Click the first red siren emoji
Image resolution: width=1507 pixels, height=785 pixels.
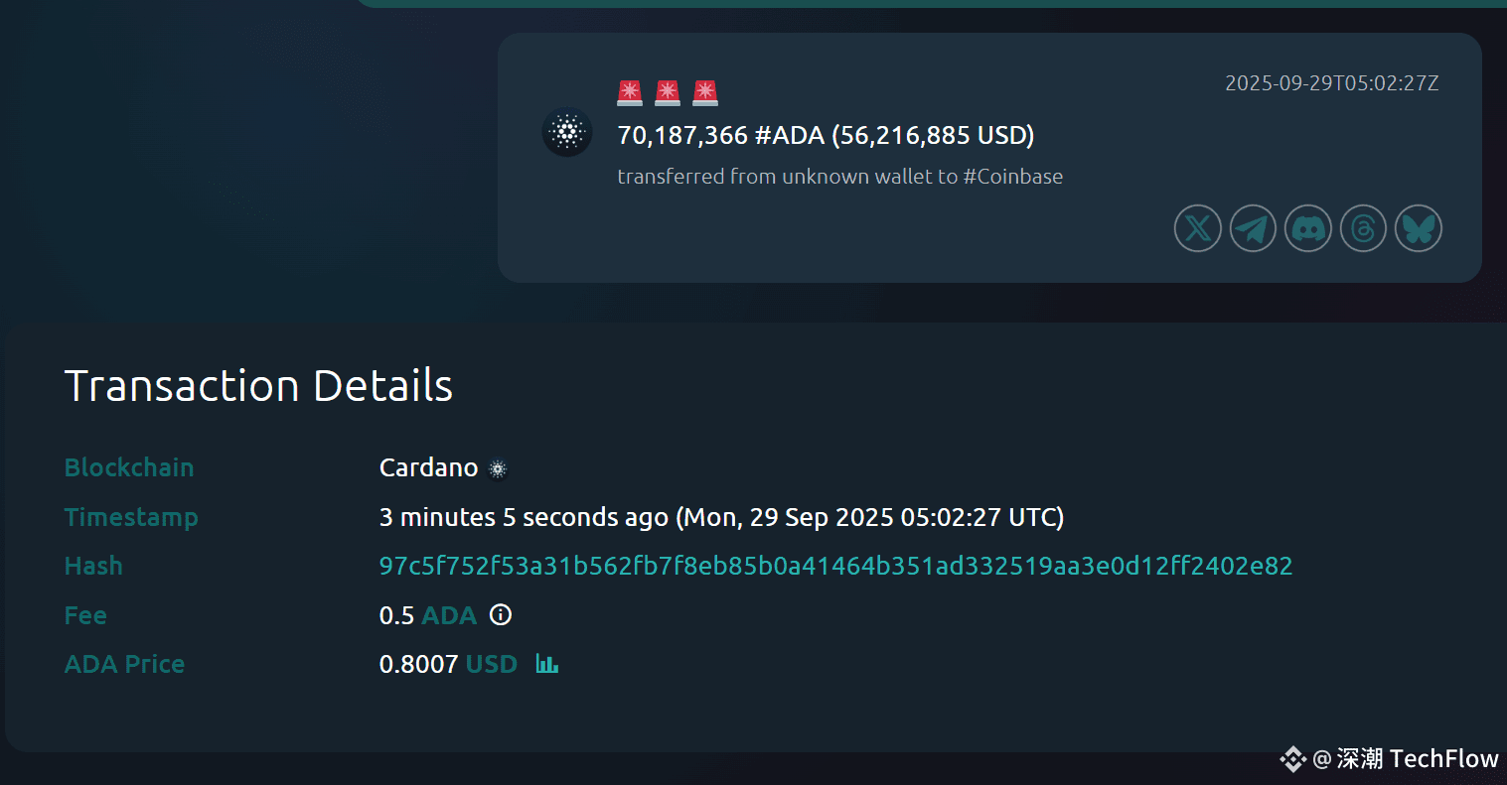630,93
